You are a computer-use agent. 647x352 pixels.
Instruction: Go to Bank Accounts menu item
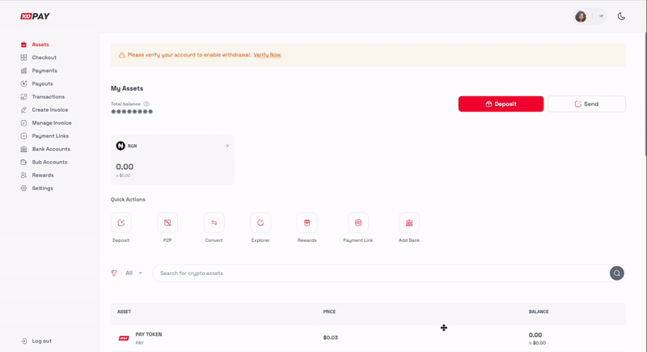(51, 149)
